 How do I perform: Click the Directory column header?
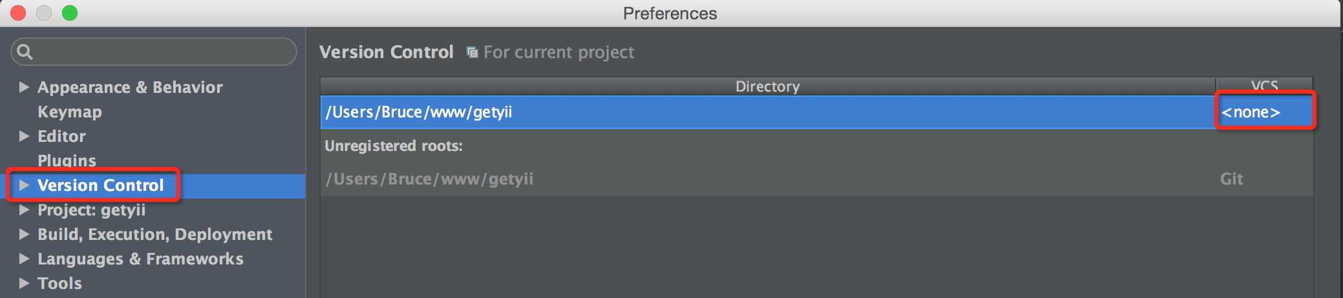tap(767, 86)
